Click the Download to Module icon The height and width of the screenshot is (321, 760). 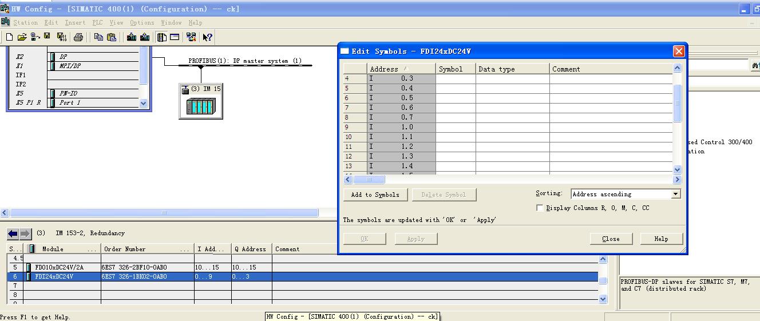coord(132,37)
